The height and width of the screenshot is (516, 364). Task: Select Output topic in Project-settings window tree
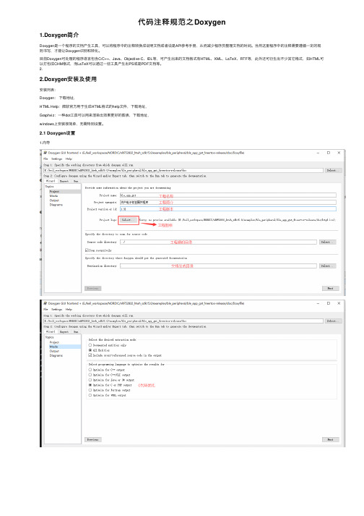[x=54, y=200]
